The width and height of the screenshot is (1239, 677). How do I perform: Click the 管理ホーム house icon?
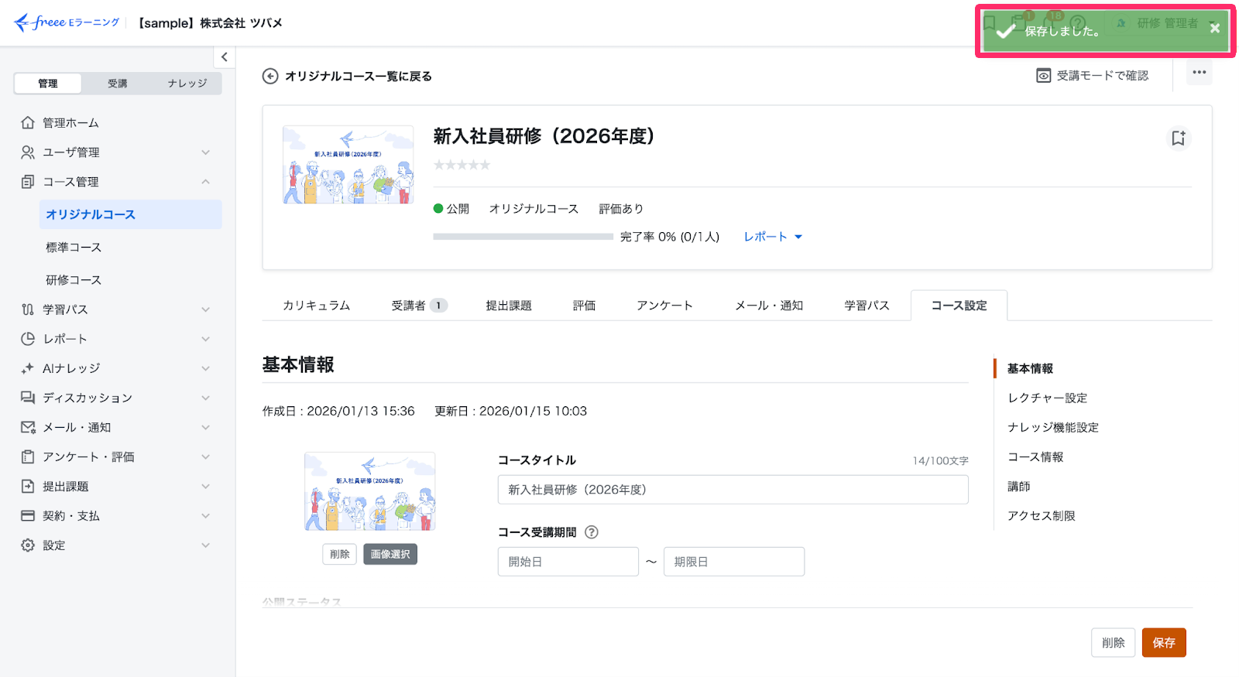[28, 122]
